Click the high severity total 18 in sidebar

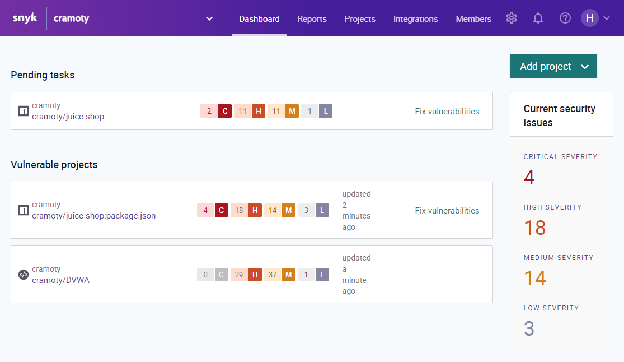tap(534, 228)
